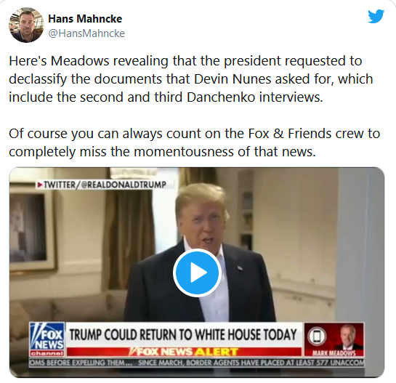Click the 'Trump could return to White House today' headline

pyautogui.click(x=183, y=335)
